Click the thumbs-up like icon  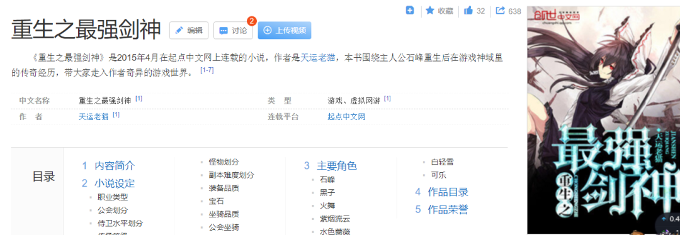point(468,11)
